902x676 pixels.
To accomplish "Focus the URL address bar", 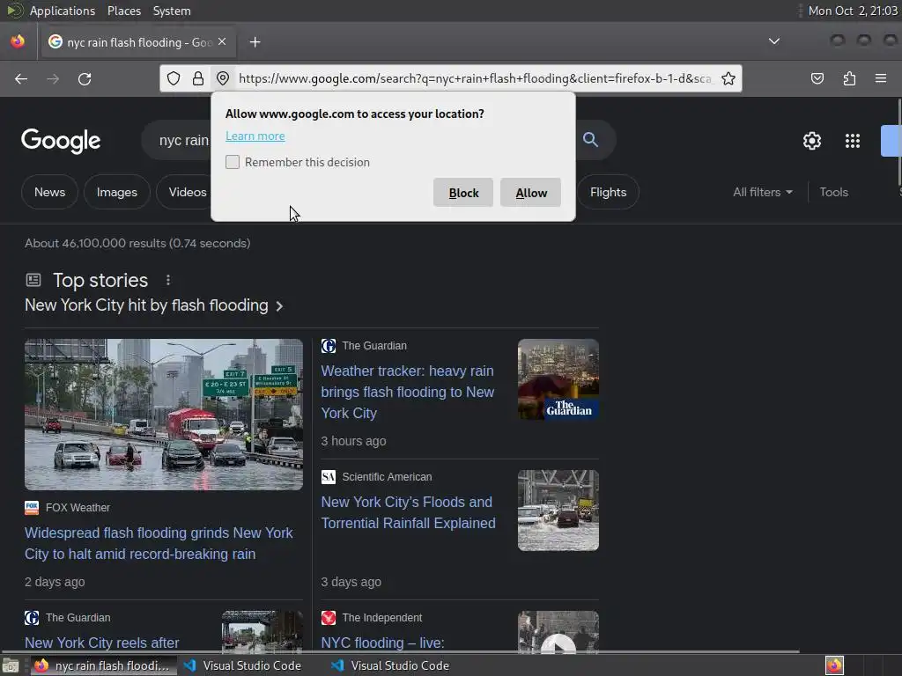I will pyautogui.click(x=475, y=78).
